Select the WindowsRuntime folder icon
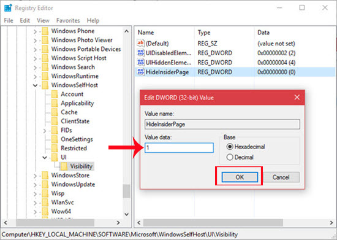 45,76
